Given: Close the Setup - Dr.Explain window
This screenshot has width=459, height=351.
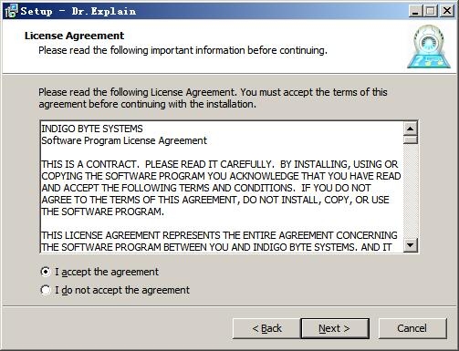Looking at the screenshot, I should [447, 11].
